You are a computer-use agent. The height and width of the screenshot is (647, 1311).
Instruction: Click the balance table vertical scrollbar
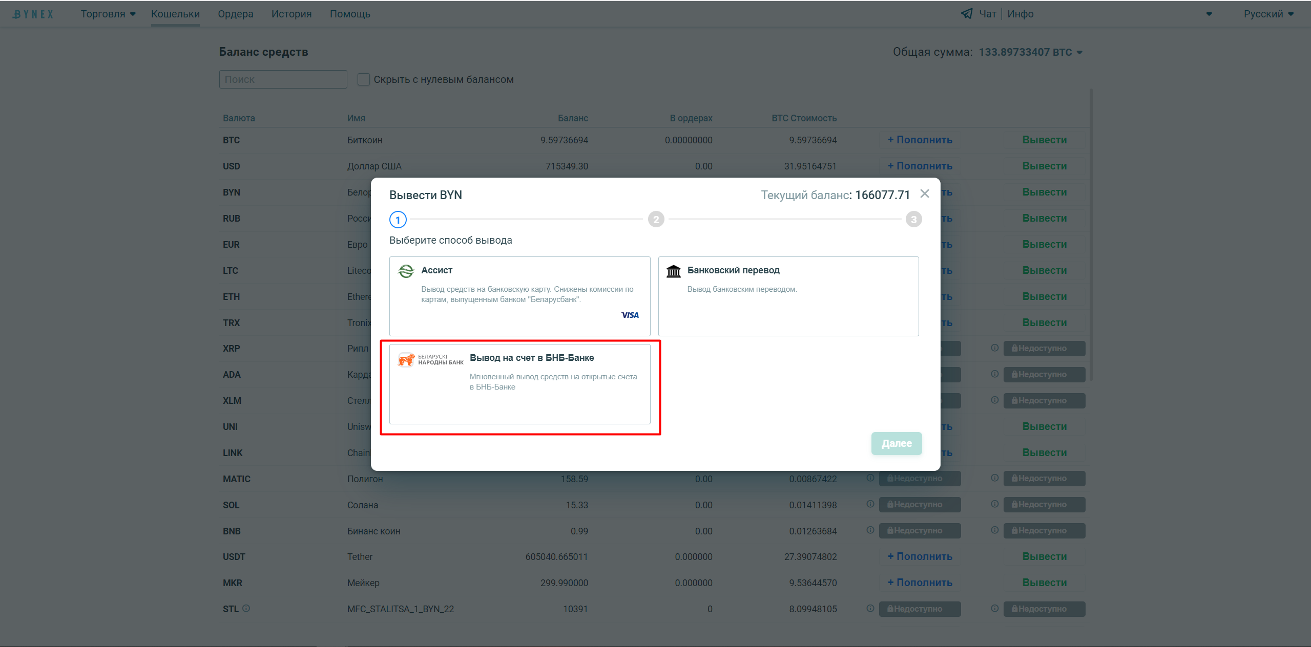pyautogui.click(x=1091, y=235)
